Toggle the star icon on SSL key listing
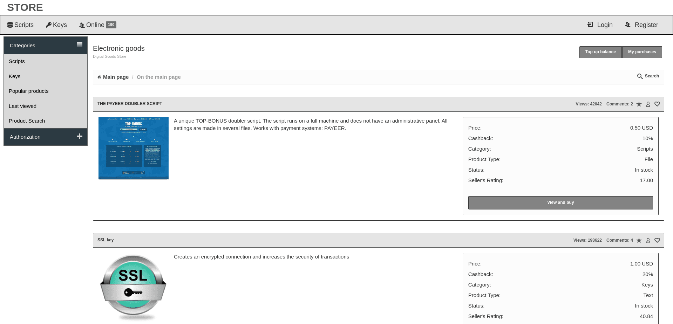Image resolution: width=673 pixels, height=324 pixels. coord(639,240)
